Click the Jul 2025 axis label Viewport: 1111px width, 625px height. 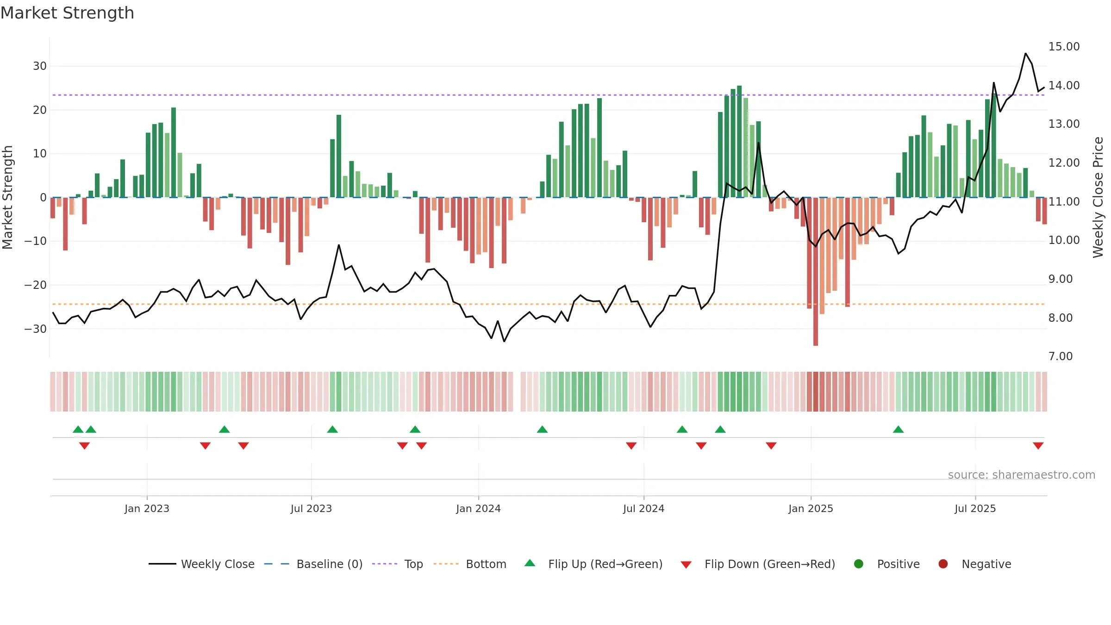pos(975,508)
